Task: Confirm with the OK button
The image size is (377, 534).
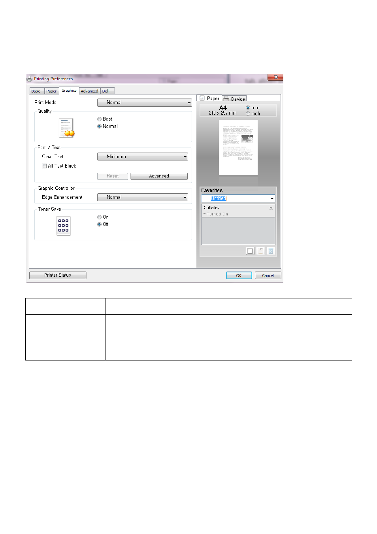Action: click(239, 275)
